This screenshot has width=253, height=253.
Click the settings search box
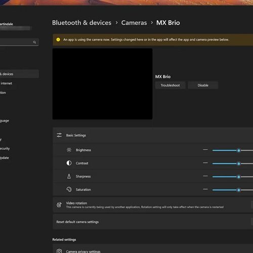pyautogui.click(x=19, y=42)
